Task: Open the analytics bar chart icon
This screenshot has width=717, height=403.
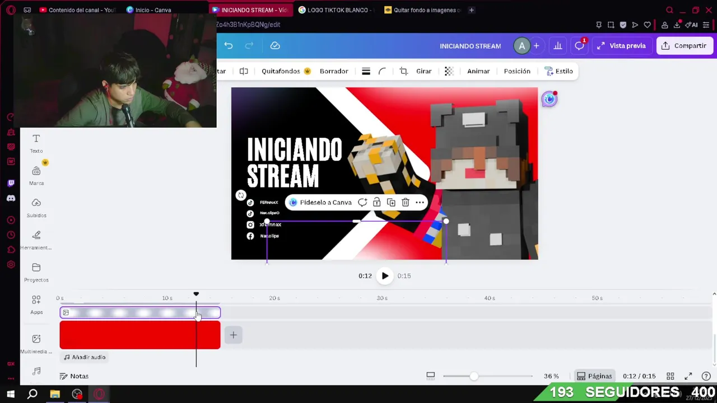Action: pyautogui.click(x=558, y=46)
